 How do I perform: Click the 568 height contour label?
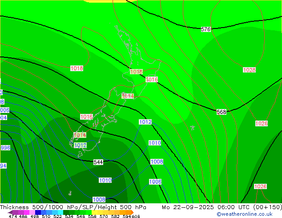[221, 112]
